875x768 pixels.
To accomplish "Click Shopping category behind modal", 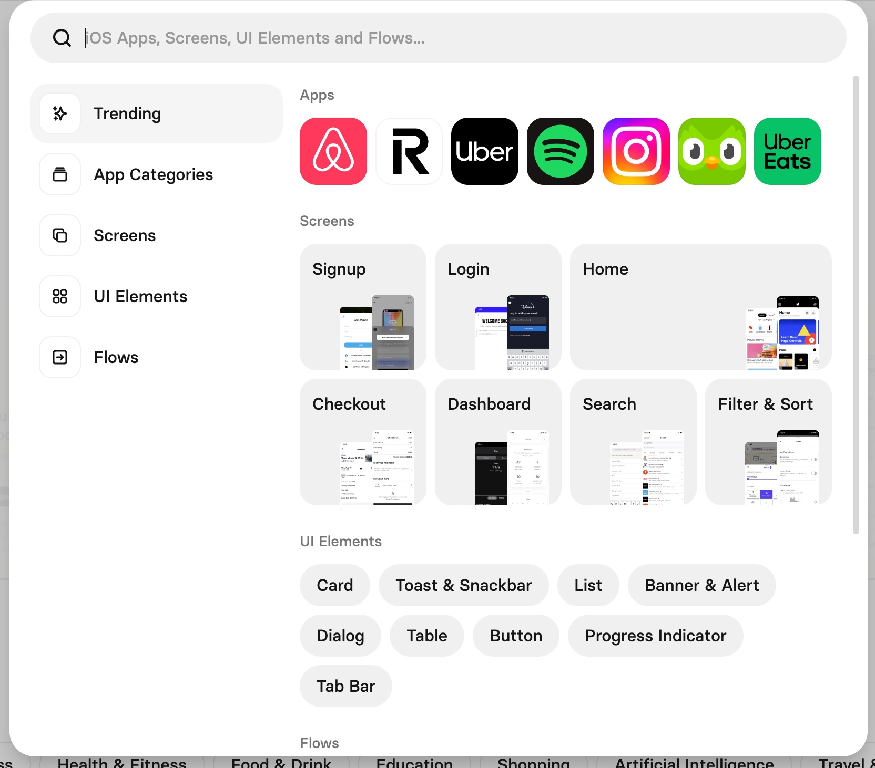I will (534, 763).
